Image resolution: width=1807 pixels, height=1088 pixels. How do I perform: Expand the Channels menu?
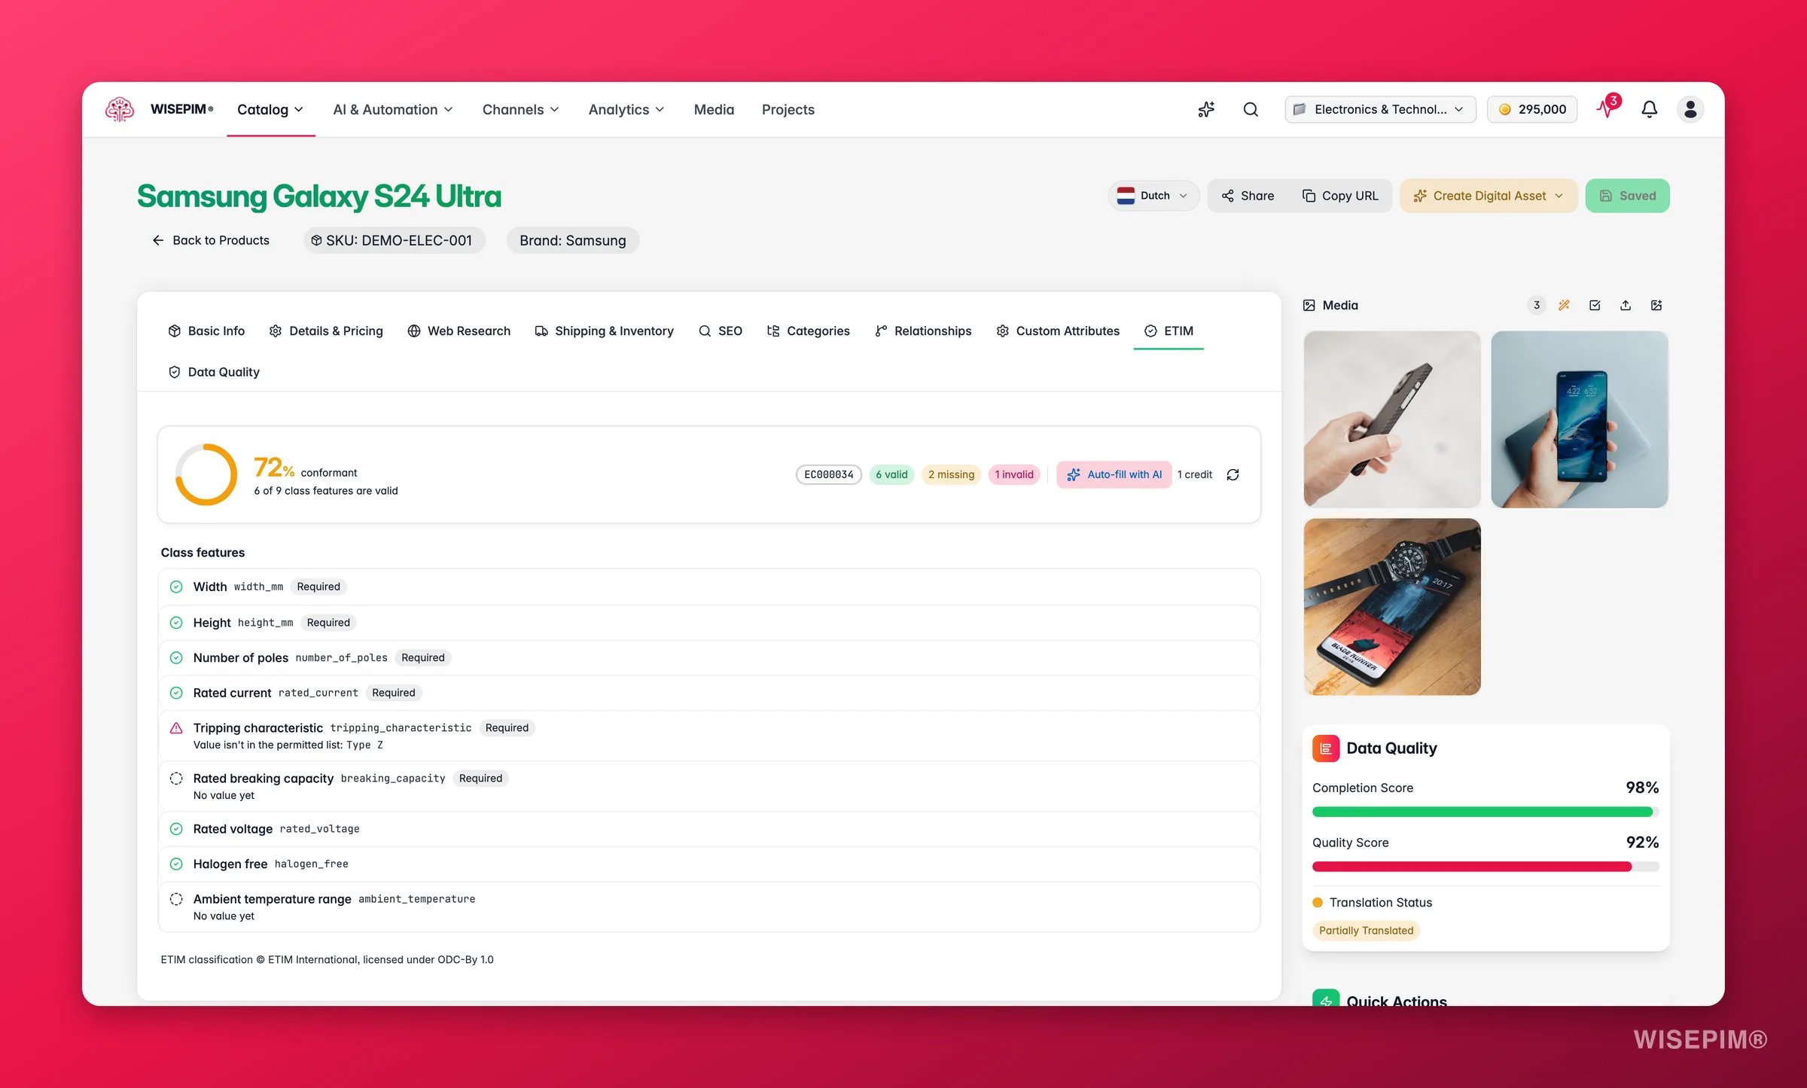[x=520, y=109]
